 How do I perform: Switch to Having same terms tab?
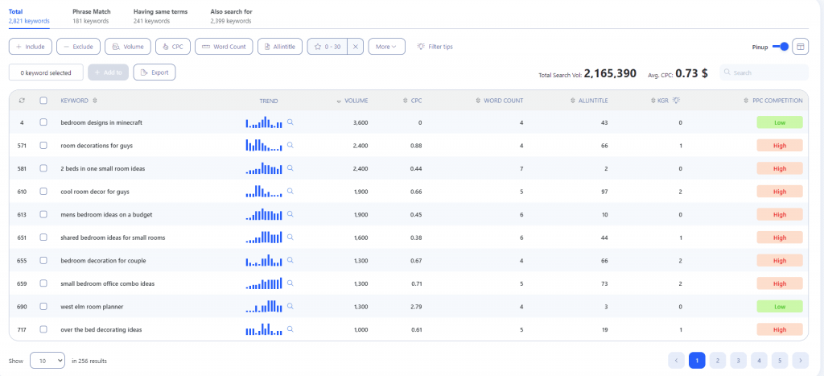tap(160, 16)
